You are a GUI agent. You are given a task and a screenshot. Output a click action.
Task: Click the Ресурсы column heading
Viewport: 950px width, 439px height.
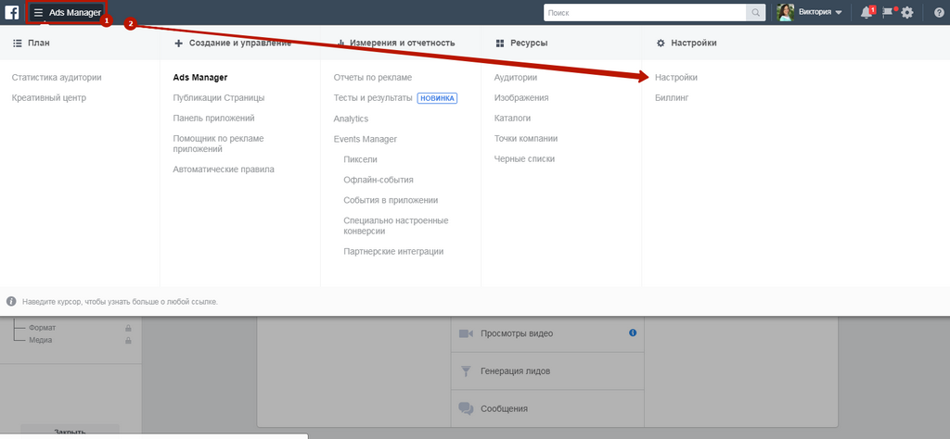521,43
